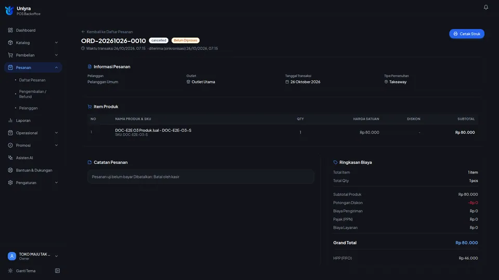Select Pengembalian / Refund submenu item
Image resolution: width=499 pixels, height=280 pixels.
click(33, 94)
